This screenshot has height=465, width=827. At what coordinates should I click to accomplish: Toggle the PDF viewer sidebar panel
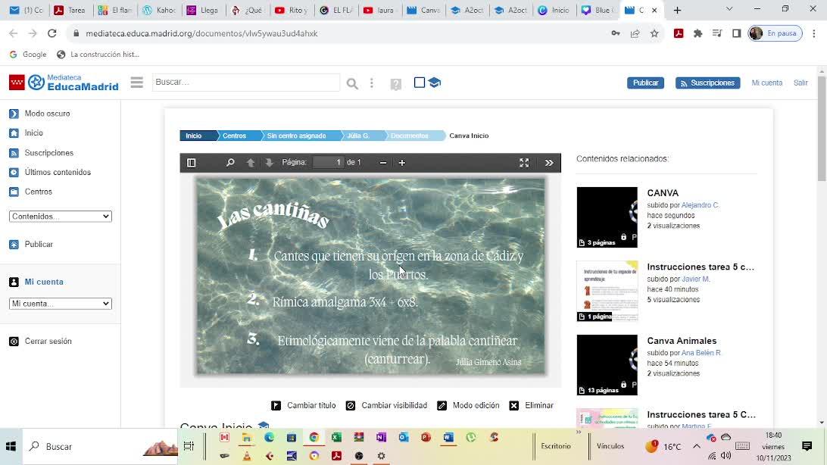click(192, 163)
